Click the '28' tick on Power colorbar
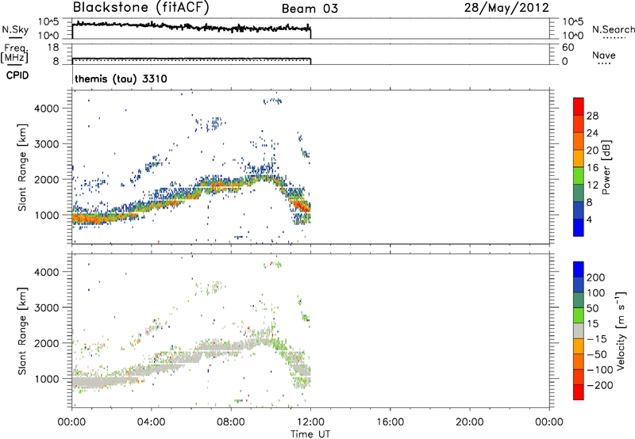The width and height of the screenshot is (635, 439). click(592, 116)
